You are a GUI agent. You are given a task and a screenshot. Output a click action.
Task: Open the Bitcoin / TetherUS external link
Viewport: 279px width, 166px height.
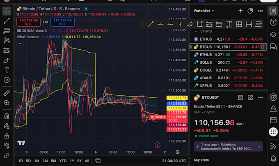[x=223, y=106]
